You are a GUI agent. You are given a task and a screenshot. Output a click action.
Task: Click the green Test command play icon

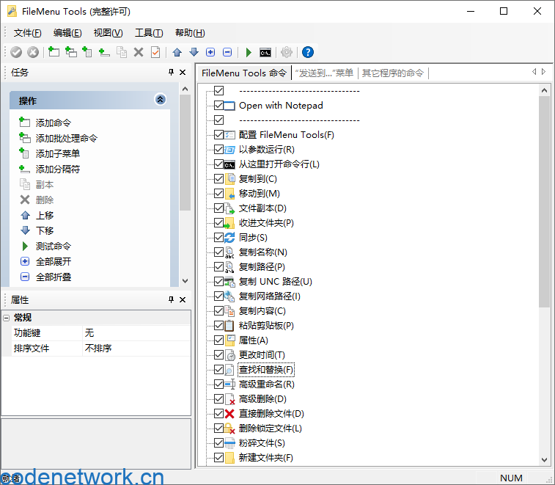pos(249,52)
